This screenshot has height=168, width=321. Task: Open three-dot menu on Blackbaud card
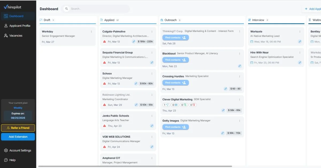pos(239,54)
